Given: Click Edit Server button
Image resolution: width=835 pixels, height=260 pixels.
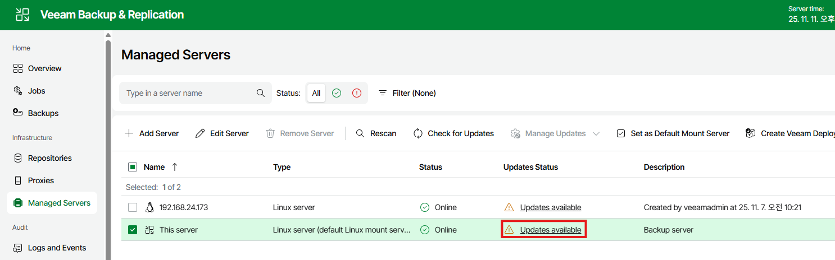Looking at the screenshot, I should pyautogui.click(x=222, y=133).
